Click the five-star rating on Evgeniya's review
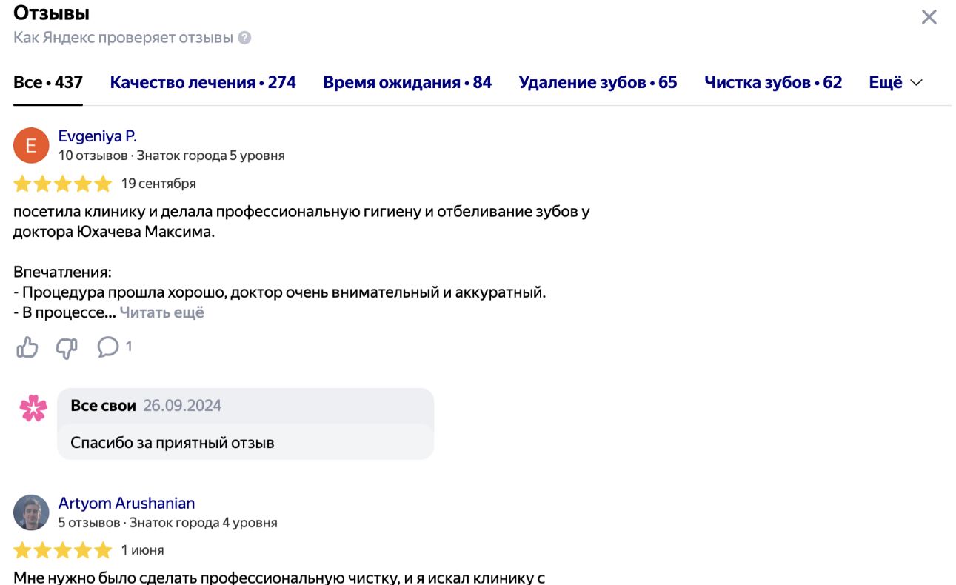 click(62, 183)
